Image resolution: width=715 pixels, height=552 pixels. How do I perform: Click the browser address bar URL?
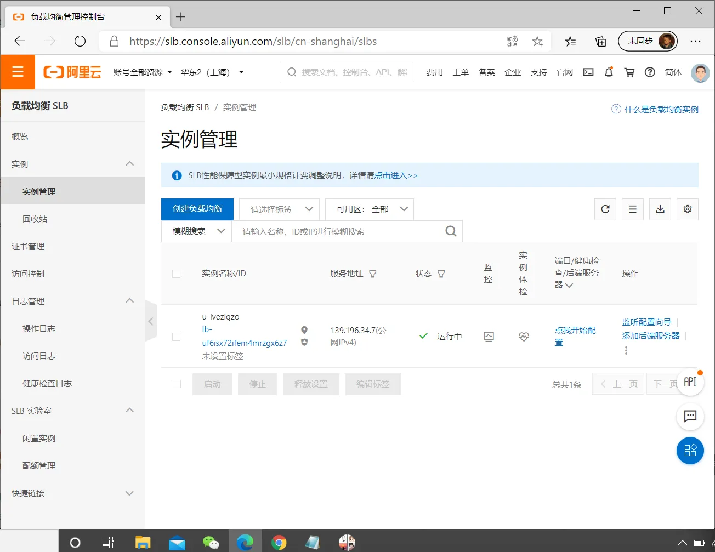coord(253,42)
